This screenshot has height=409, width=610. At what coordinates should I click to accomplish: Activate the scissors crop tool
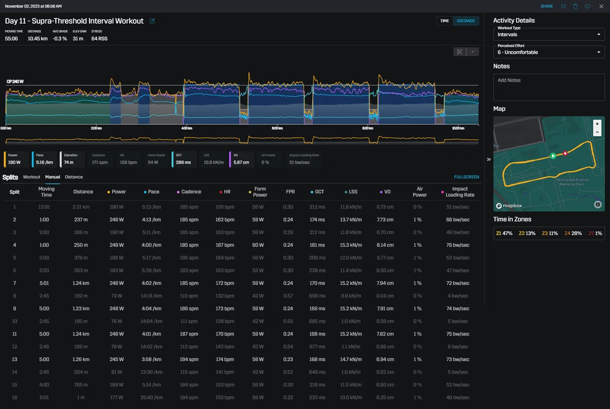click(x=460, y=52)
